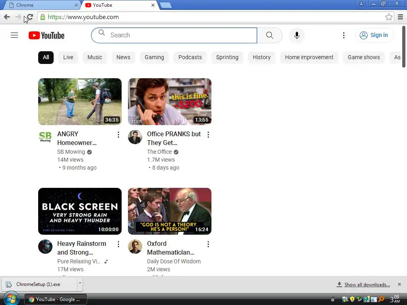Open the SB Mowing channel name link
407x305 pixels.
point(71,152)
